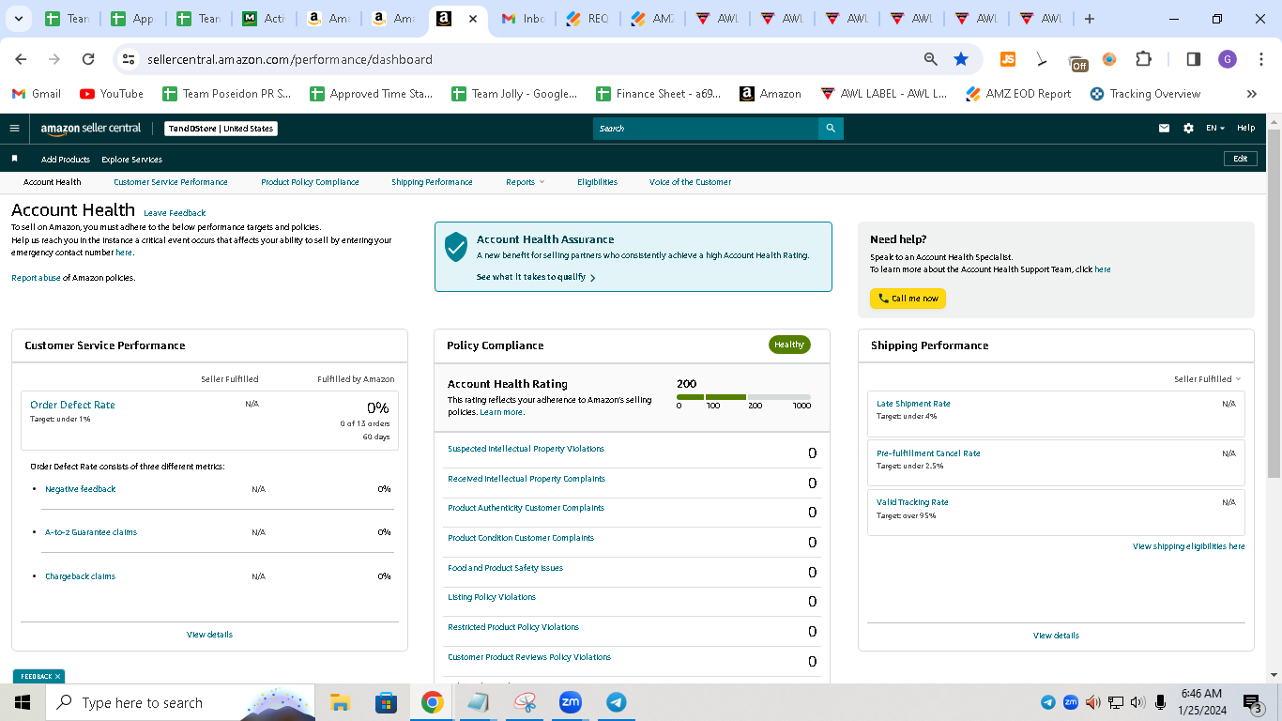Reload the page
Viewport: 1282px width, 721px height.
88,59
